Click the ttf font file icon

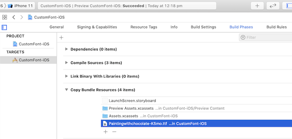(105, 124)
